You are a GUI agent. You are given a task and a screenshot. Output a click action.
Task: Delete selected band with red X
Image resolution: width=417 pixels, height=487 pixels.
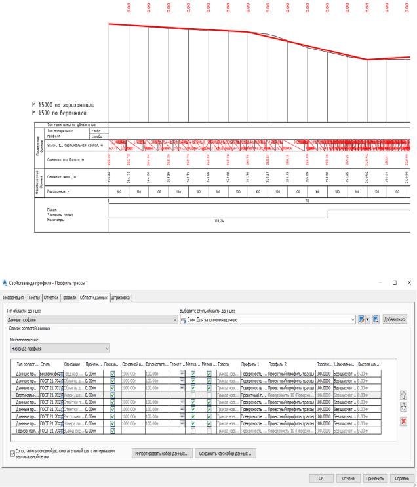[x=403, y=421]
